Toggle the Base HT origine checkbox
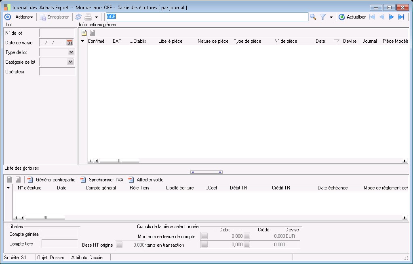413x264 pixels. 119,245
